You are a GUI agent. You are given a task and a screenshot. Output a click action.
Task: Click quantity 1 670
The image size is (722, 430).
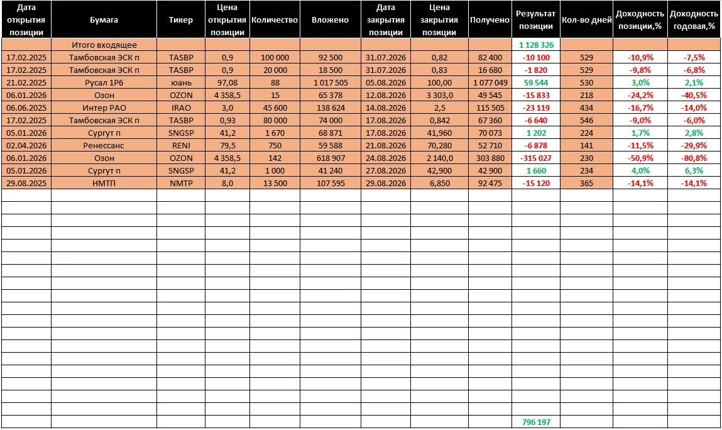click(275, 133)
